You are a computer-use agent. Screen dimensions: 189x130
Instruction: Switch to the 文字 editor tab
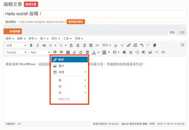pyautogui.click(x=182, y=32)
